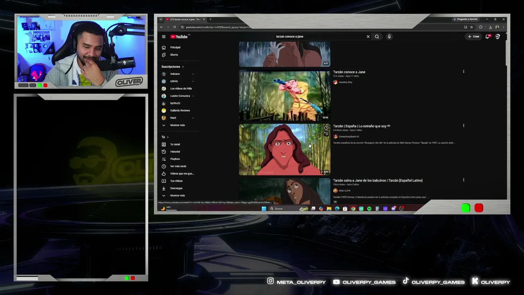This screenshot has height=295, width=524.
Task: Close the tarzan conoce a jane tab
Action: point(204,19)
